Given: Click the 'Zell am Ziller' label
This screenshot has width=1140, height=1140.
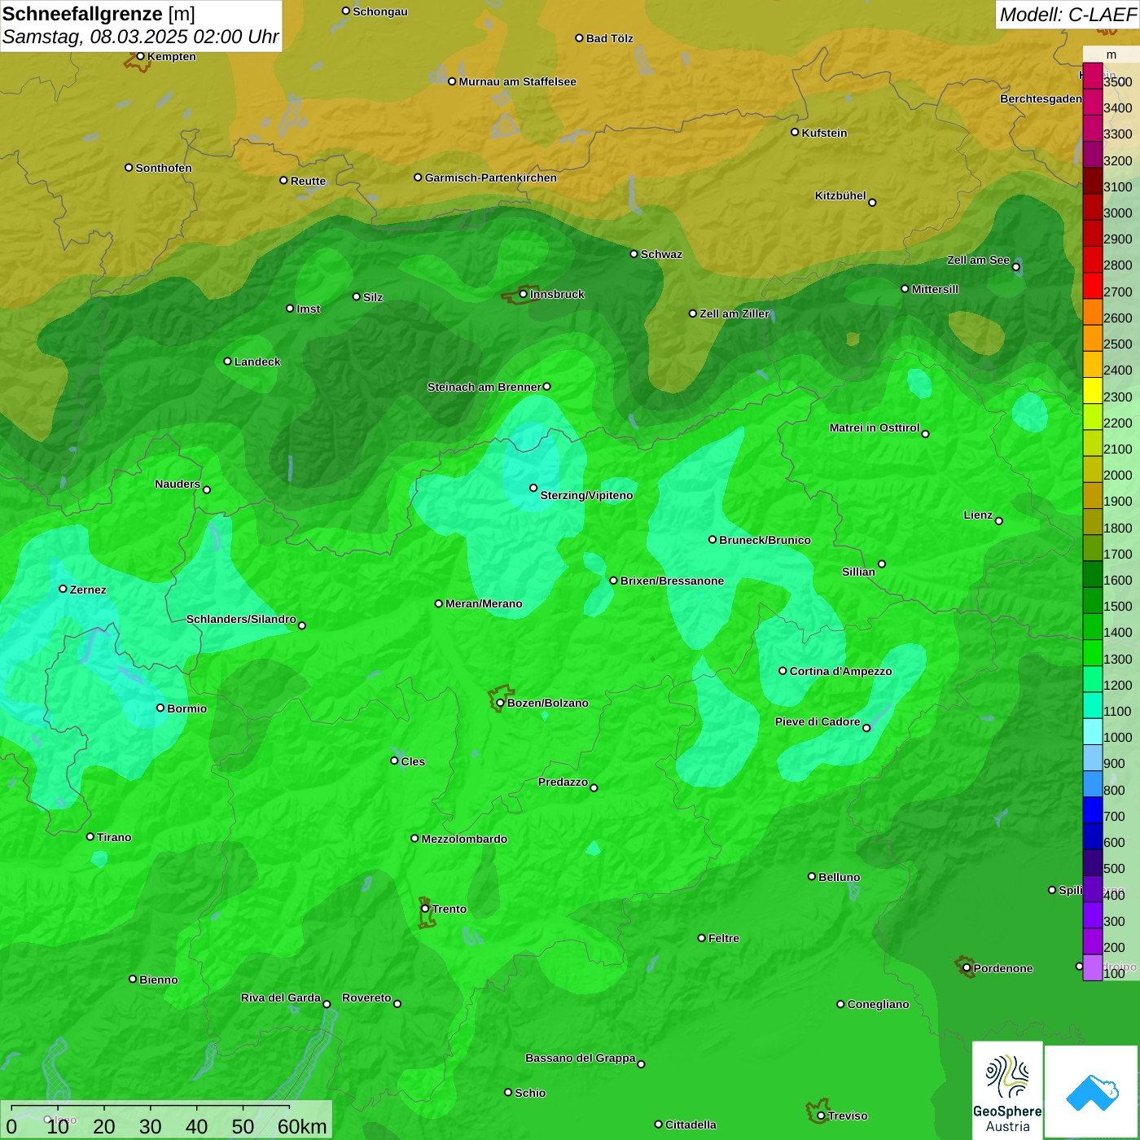Looking at the screenshot, I should 734,313.
